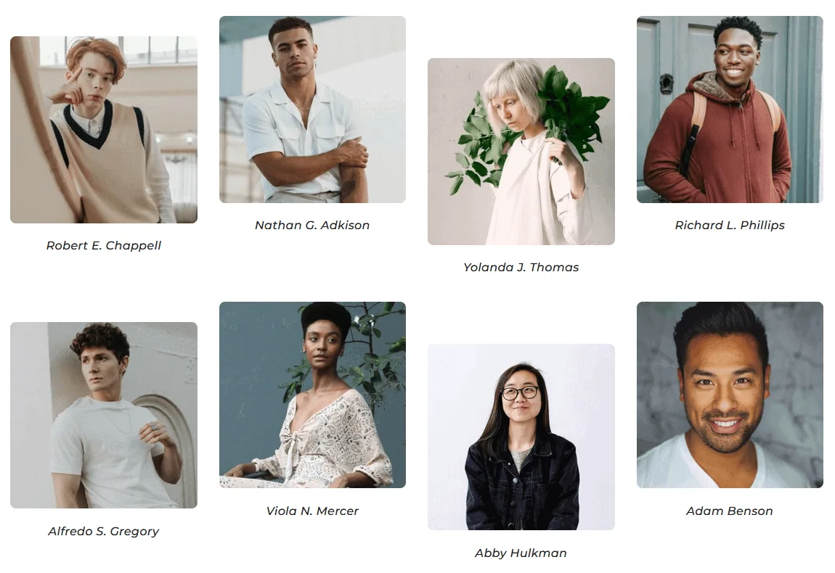Image resolution: width=835 pixels, height=573 pixels.
Task: Open Nathan G. Adkison's portrait photo
Action: 313,110
